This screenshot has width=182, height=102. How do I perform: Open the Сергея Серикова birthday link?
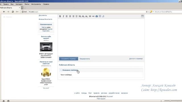point(47,30)
